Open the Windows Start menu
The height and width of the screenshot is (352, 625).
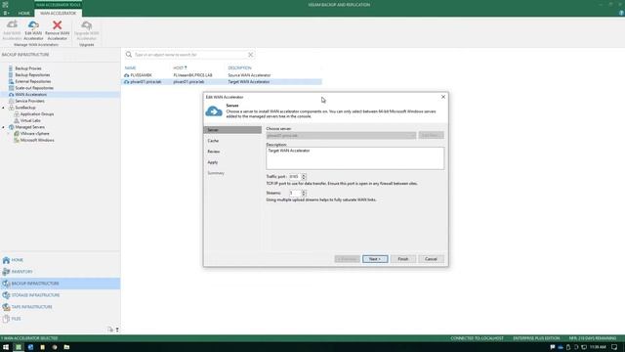point(6,347)
